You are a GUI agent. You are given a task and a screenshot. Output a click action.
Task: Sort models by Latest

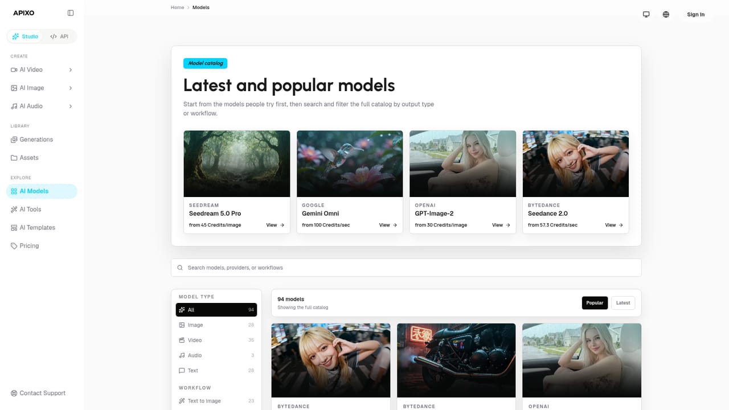(623, 303)
